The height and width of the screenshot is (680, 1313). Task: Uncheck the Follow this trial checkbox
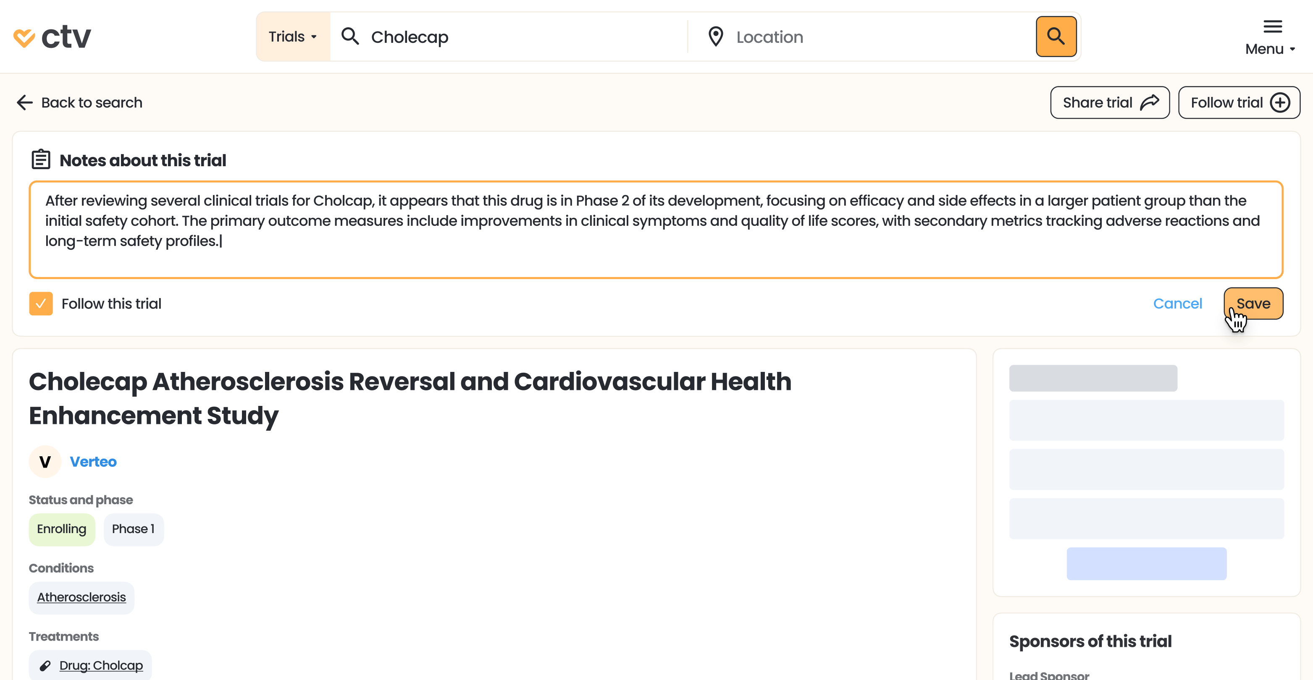pyautogui.click(x=41, y=303)
